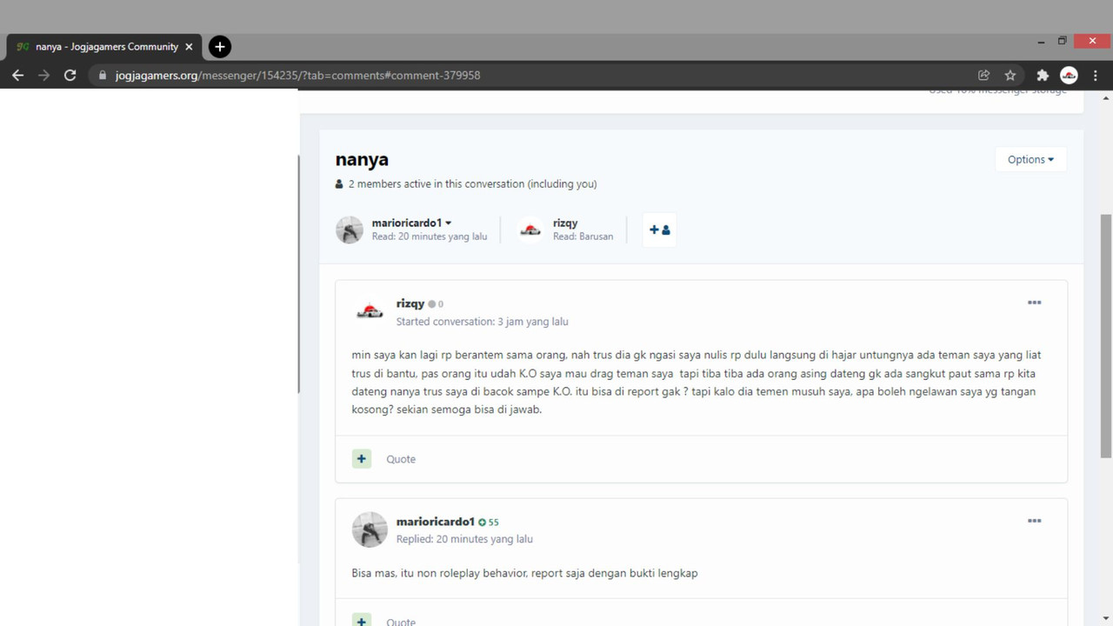Share this page from address bar
This screenshot has width=1113, height=626.
click(983, 76)
